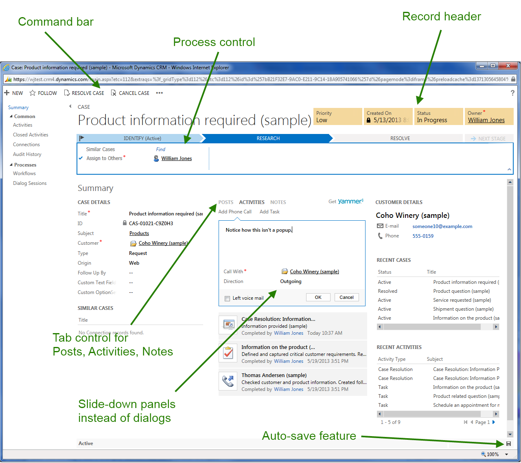The width and height of the screenshot is (521, 463).
Task: Click the Recent Cases horizontal scrollbar
Action: click(438, 327)
